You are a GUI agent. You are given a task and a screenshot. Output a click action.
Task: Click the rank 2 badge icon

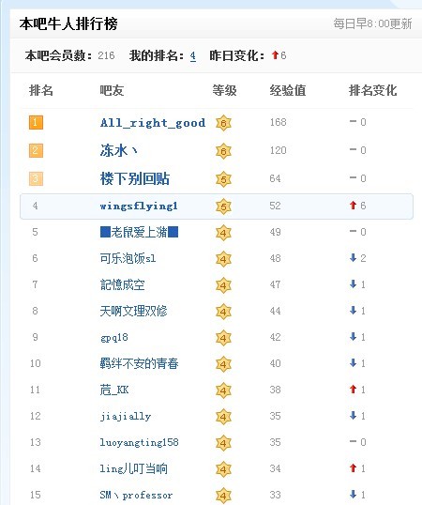tap(36, 150)
